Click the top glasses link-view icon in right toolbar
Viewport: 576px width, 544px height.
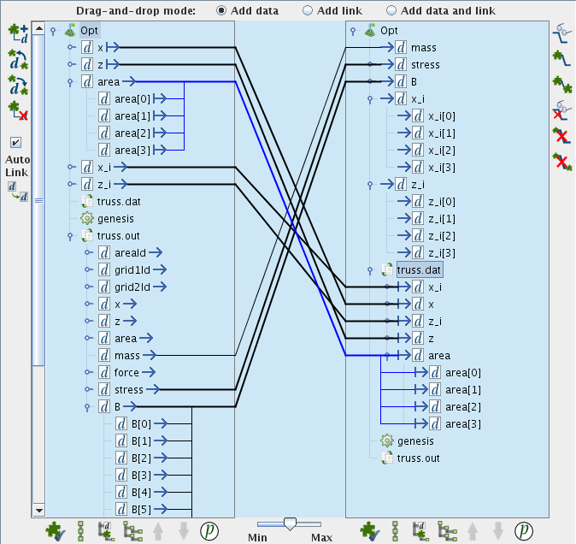click(561, 33)
